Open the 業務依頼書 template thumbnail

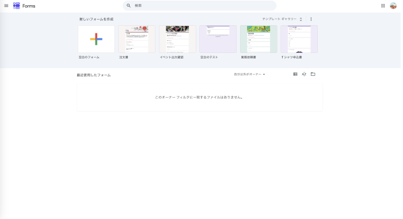tap(258, 39)
